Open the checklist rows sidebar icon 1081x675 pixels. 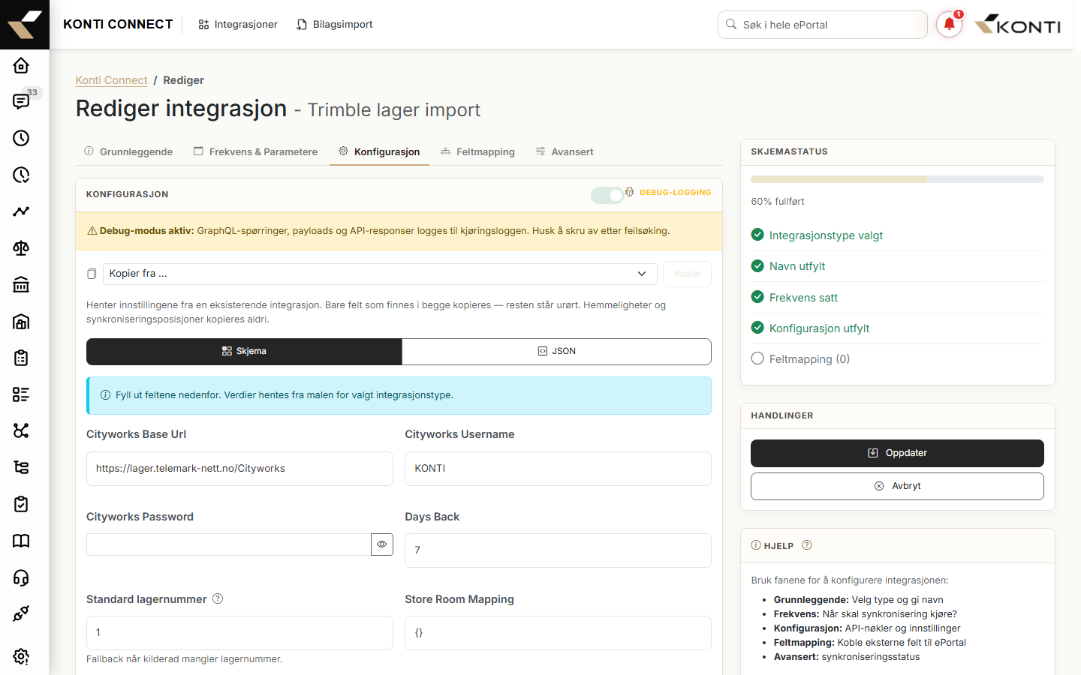[x=21, y=394]
